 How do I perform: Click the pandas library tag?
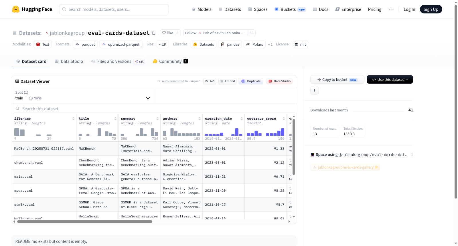coord(230,44)
